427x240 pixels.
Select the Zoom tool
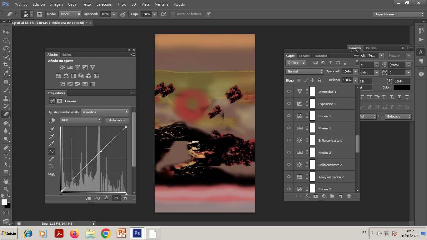(6, 189)
